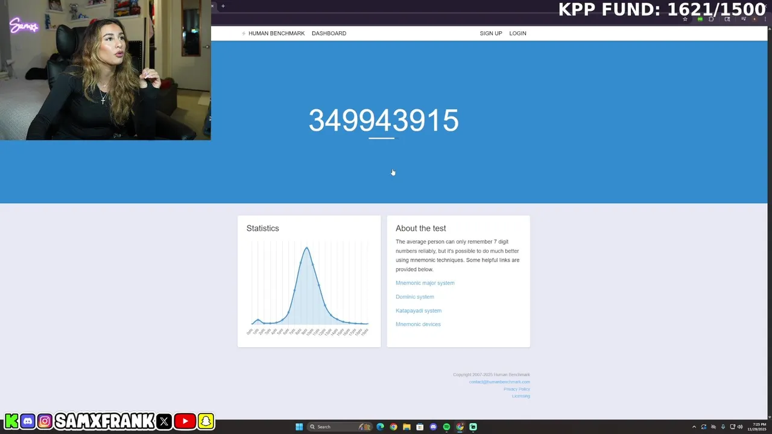The width and height of the screenshot is (772, 434).
Task: Open the network/display tray icon
Action: [733, 427]
